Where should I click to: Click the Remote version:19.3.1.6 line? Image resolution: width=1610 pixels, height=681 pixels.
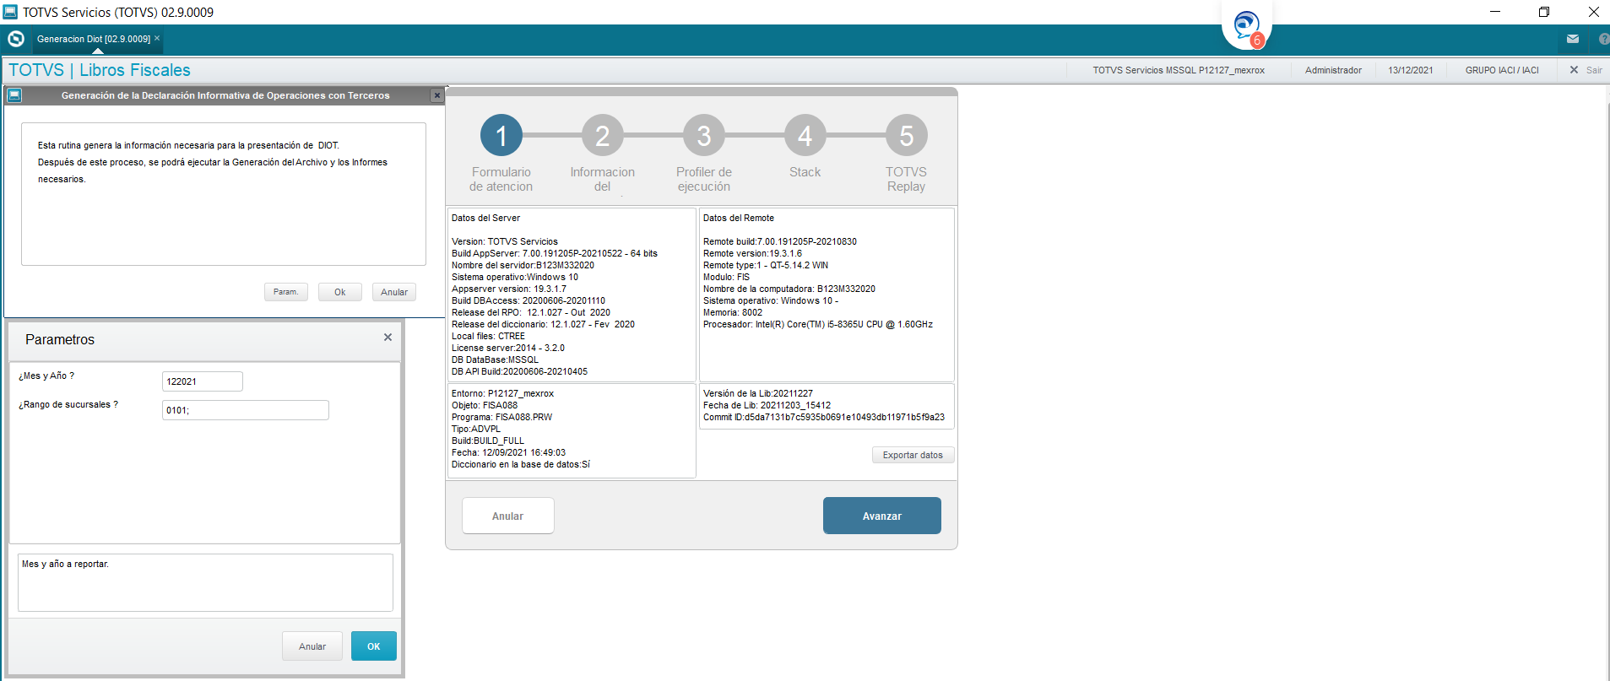pyautogui.click(x=753, y=253)
